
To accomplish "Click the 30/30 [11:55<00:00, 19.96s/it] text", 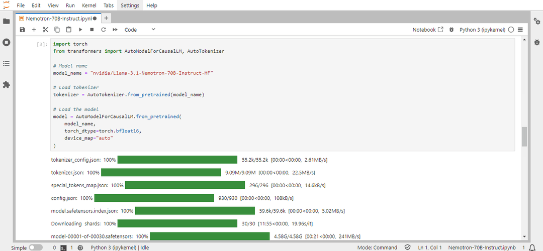I will tap(278, 224).
